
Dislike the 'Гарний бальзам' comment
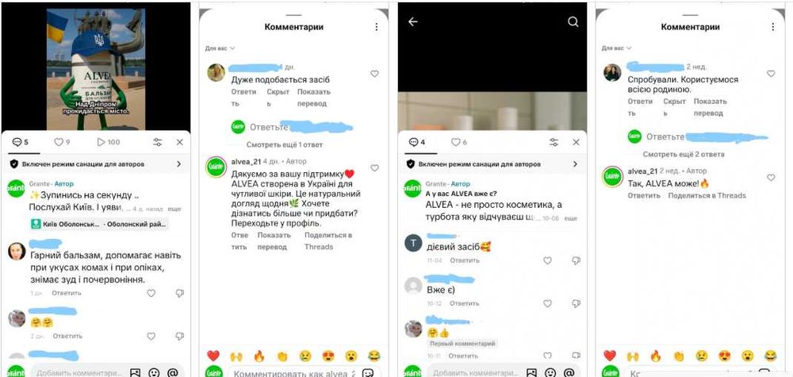pos(179,293)
